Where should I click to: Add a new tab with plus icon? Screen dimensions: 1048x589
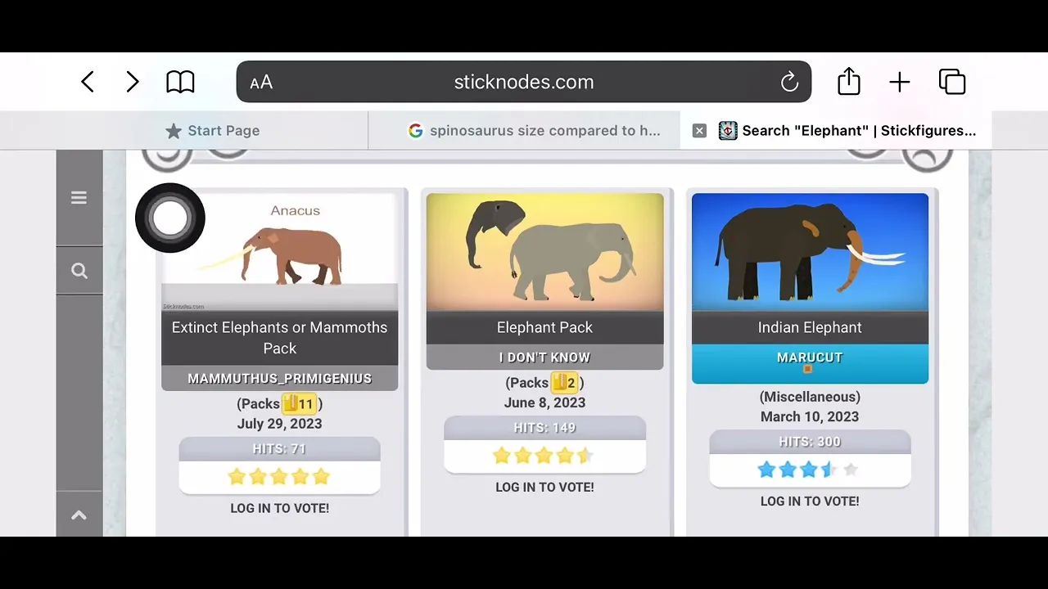click(x=900, y=82)
